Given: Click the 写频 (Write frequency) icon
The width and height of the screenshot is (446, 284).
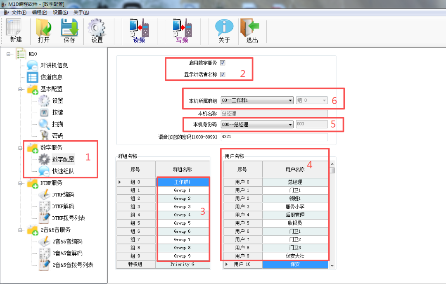Looking at the screenshot, I should pos(182,28).
